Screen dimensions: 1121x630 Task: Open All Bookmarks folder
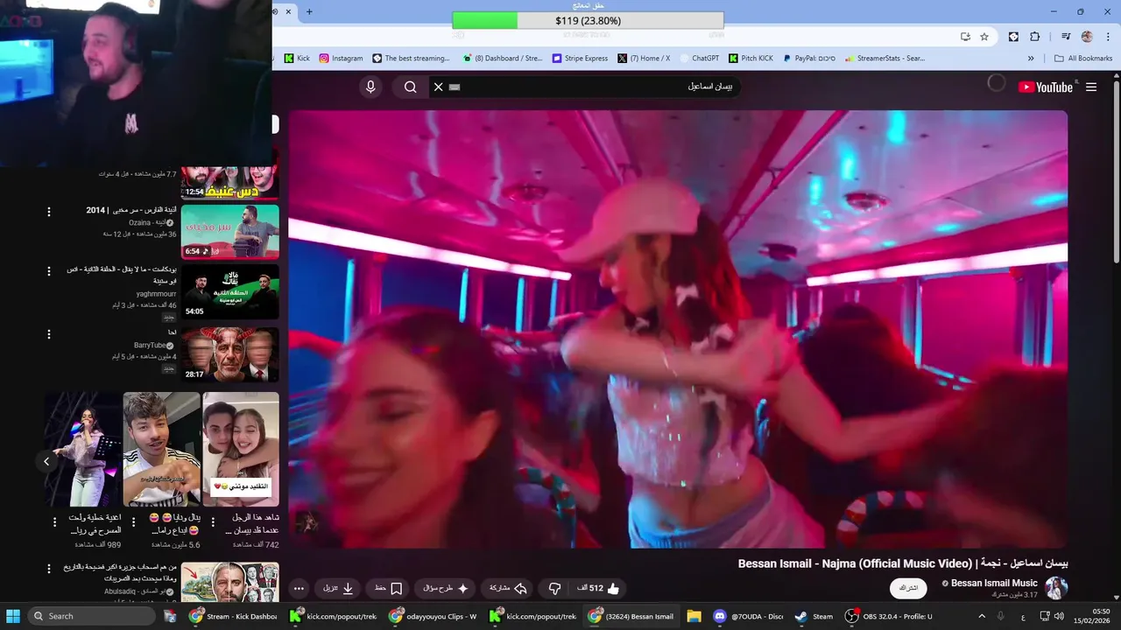pos(1083,59)
